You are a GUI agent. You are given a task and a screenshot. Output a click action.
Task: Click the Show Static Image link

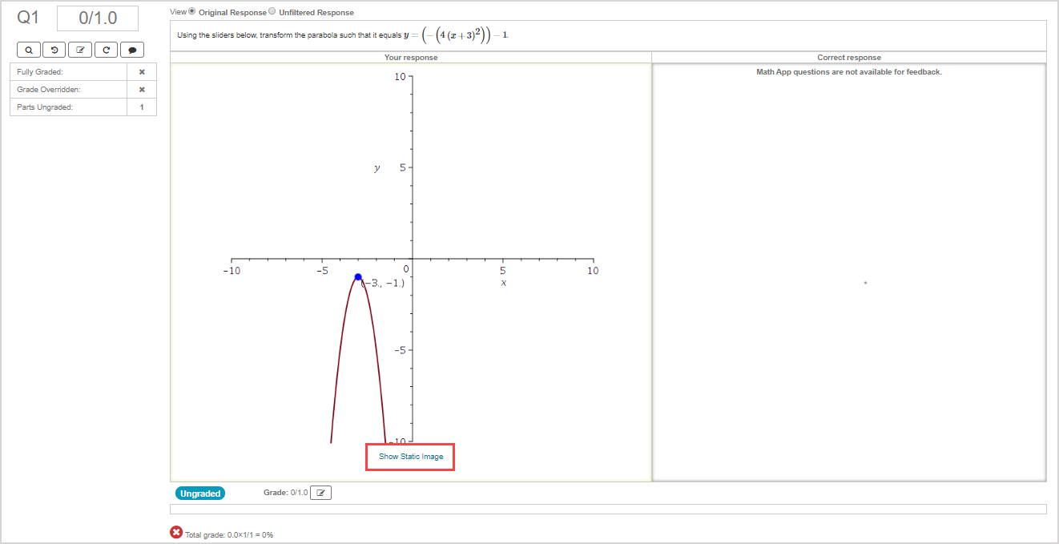pyautogui.click(x=411, y=457)
